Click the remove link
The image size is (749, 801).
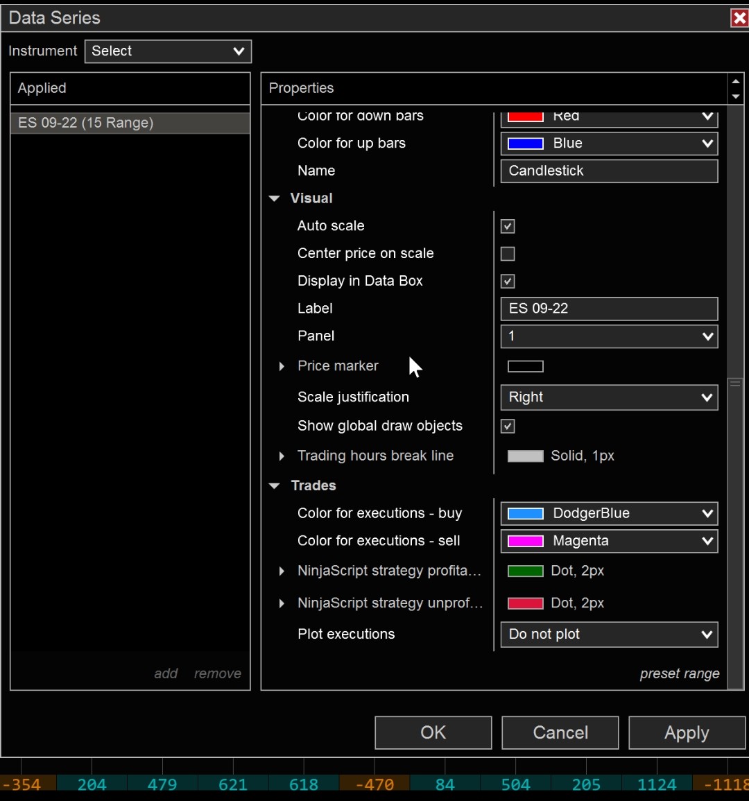click(218, 673)
